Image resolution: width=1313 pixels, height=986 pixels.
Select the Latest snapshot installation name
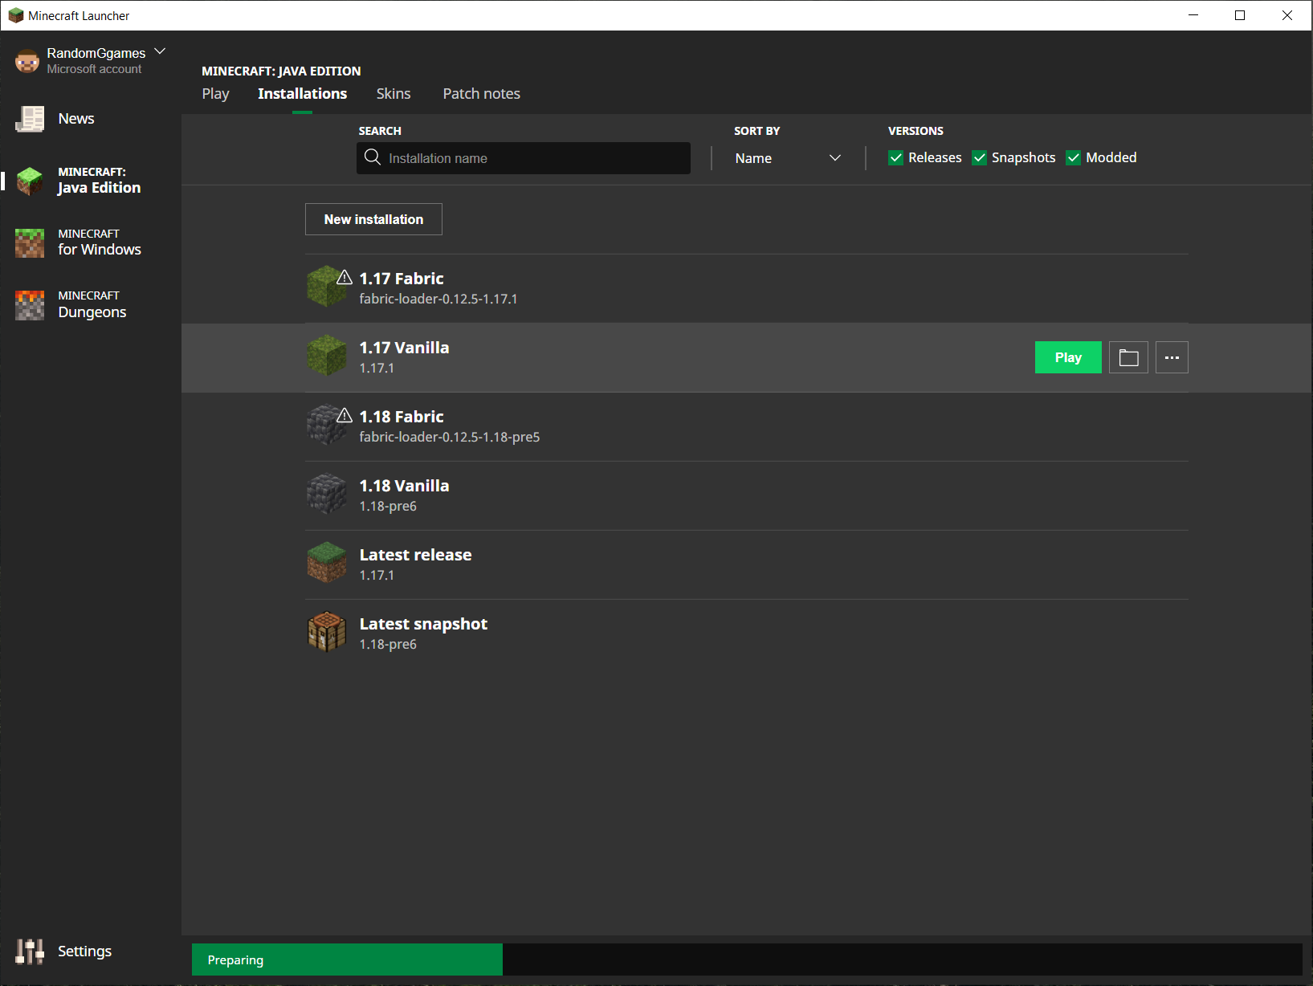click(x=423, y=624)
